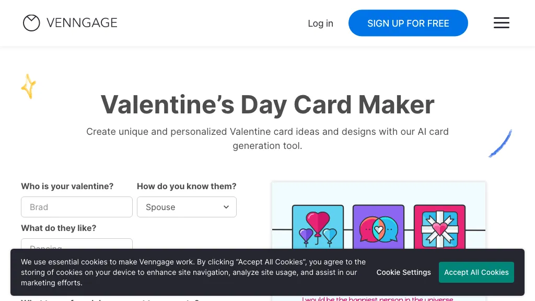The width and height of the screenshot is (535, 301).
Task: Click the 'How do you know them?' label
Action: click(187, 186)
